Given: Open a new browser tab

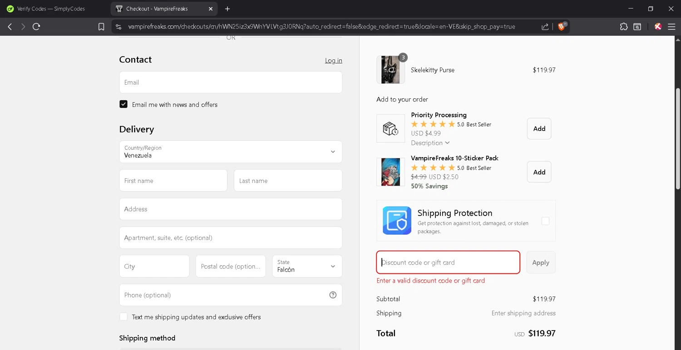Looking at the screenshot, I should pyautogui.click(x=227, y=9).
